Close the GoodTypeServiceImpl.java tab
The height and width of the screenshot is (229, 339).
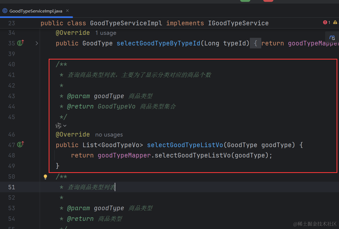pos(67,11)
